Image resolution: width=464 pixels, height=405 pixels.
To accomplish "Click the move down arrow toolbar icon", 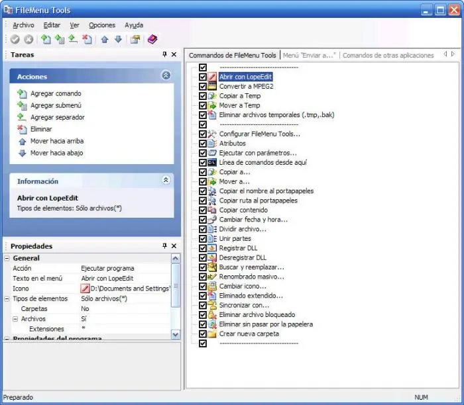I will (118, 39).
